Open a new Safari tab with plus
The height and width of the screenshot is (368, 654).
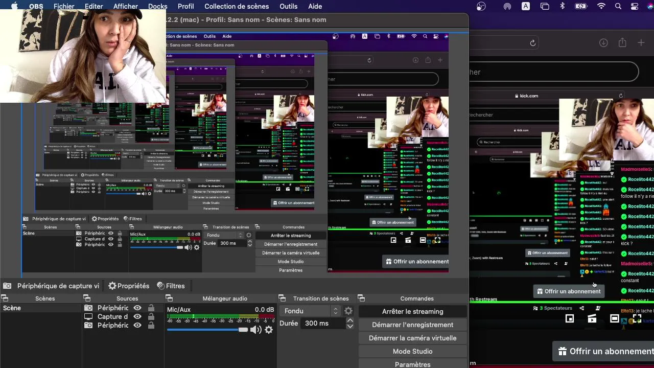click(x=641, y=43)
